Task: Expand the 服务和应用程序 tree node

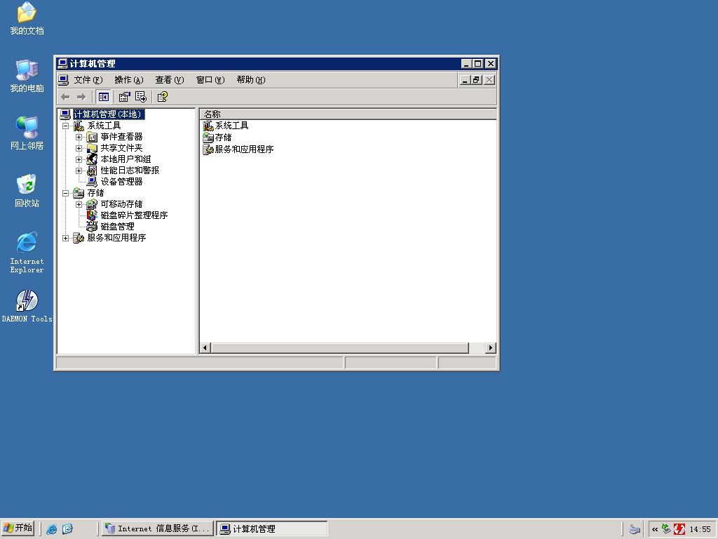Action: [x=65, y=238]
